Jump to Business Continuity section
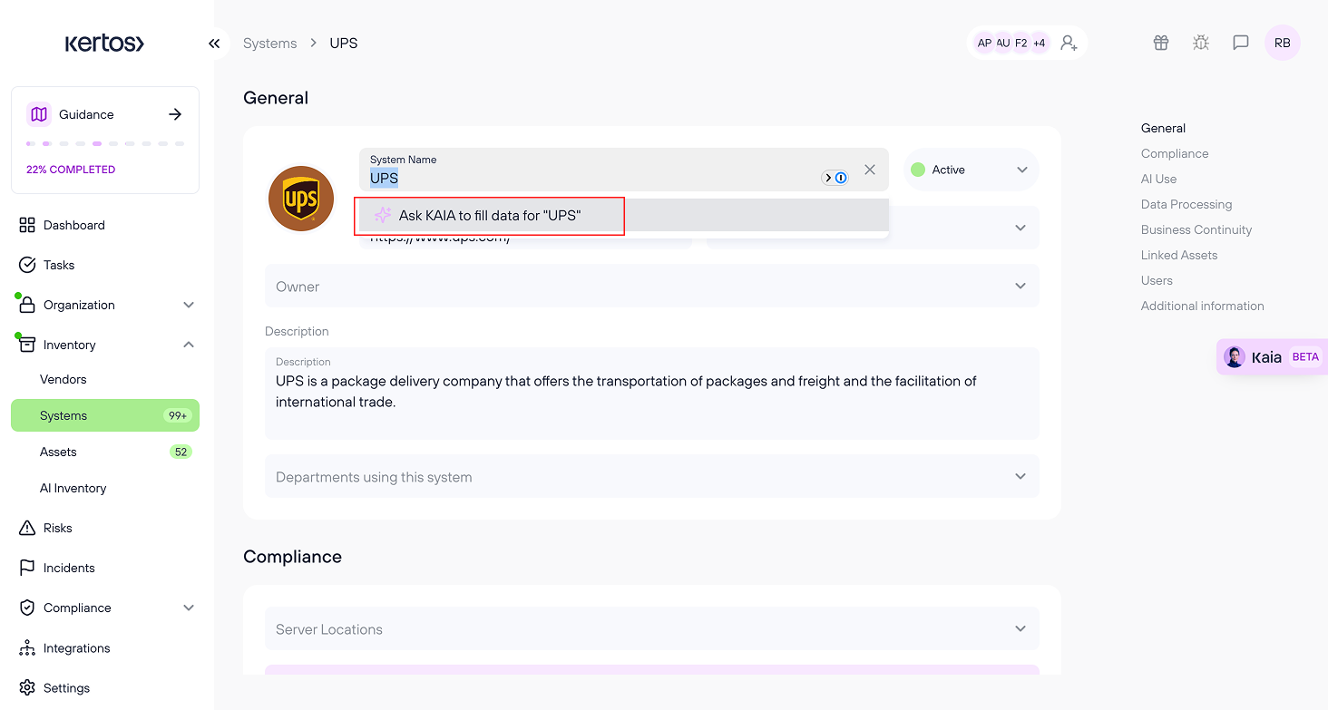The width and height of the screenshot is (1328, 710). (1196, 229)
